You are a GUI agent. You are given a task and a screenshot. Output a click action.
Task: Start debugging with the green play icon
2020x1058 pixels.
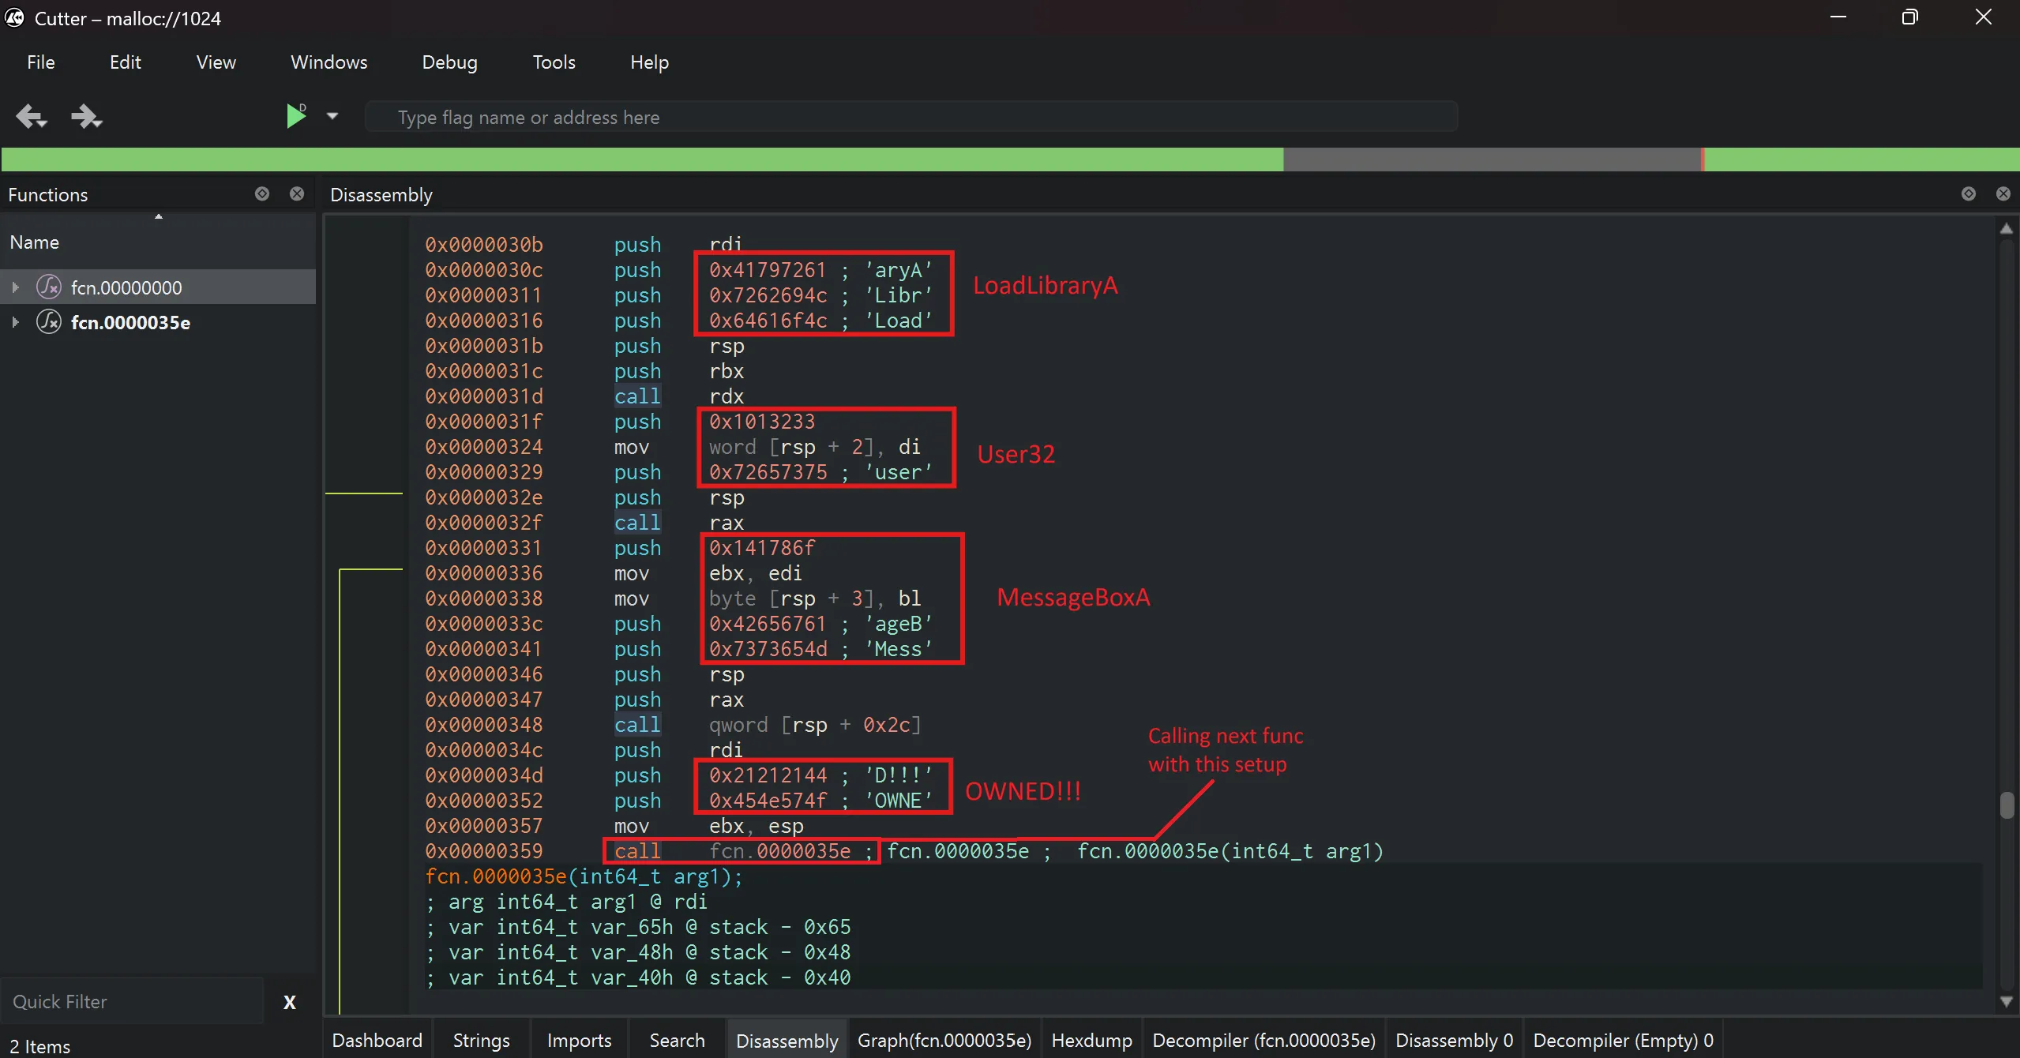[x=295, y=116]
